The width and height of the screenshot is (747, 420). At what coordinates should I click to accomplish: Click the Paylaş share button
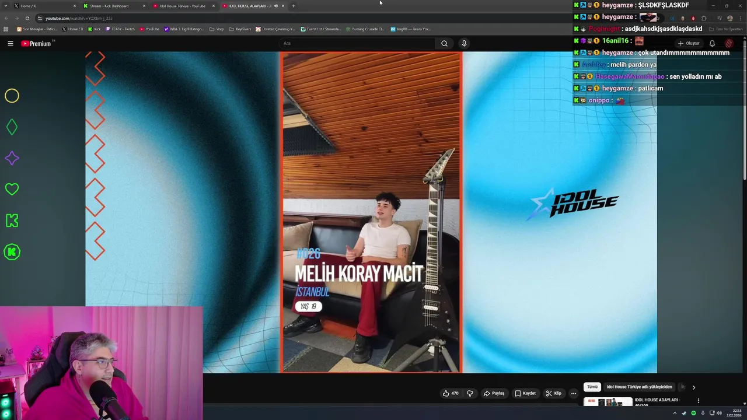point(494,393)
